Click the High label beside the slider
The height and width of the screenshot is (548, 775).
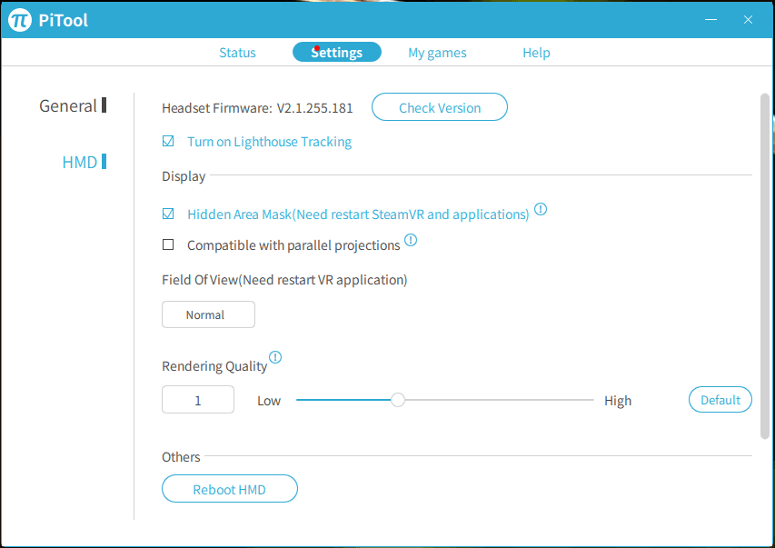point(618,401)
